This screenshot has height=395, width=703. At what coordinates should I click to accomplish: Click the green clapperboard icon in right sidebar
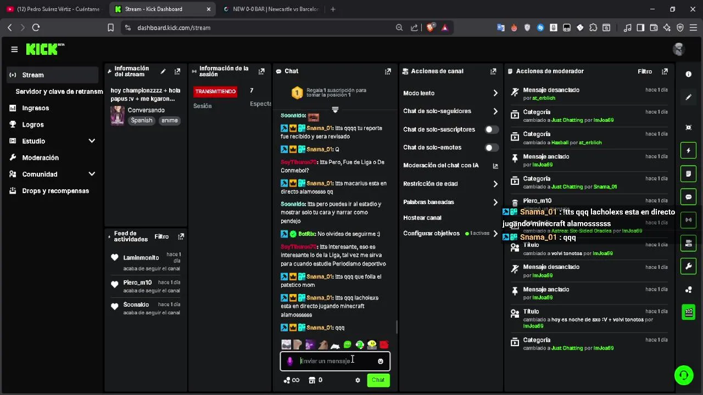[x=689, y=312]
